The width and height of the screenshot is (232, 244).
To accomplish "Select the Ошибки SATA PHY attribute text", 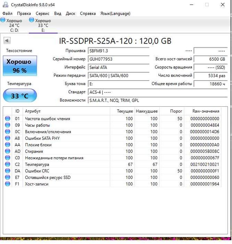I will click(x=42, y=138).
